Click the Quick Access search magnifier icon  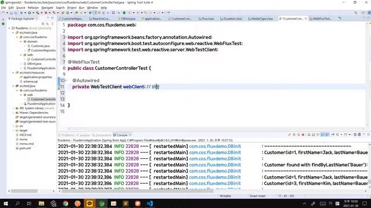coord(355,13)
